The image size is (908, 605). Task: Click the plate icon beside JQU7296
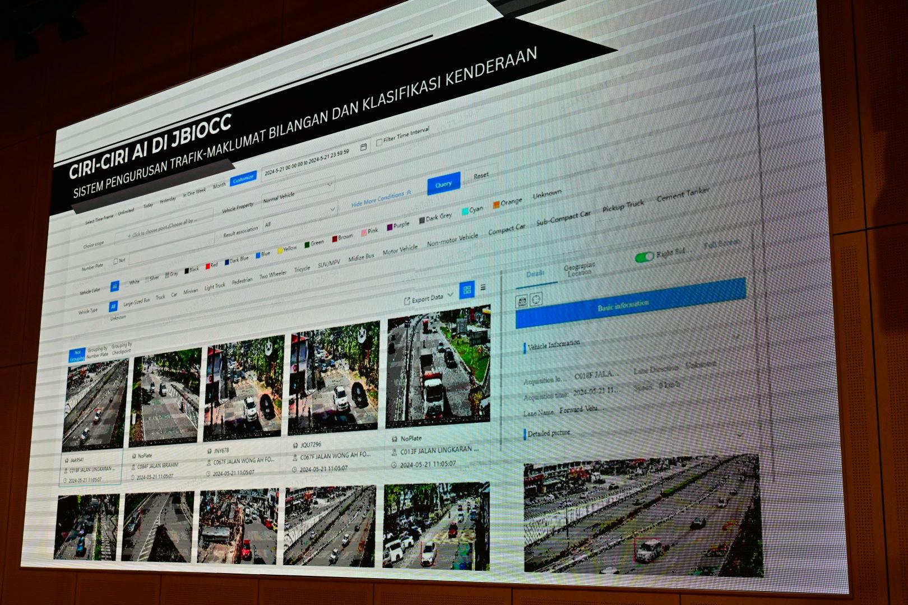295,445
